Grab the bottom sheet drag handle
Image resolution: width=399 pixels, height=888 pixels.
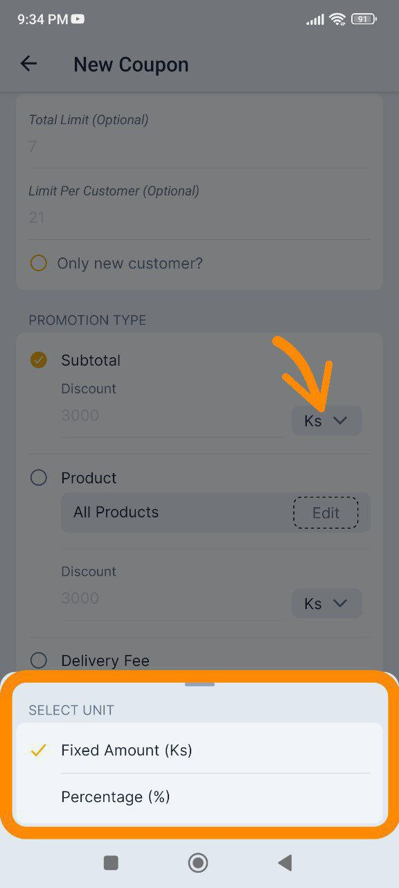199,684
